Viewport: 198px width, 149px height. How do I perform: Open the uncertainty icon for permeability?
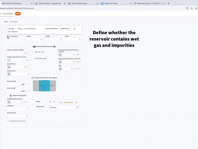(x=9, y=102)
